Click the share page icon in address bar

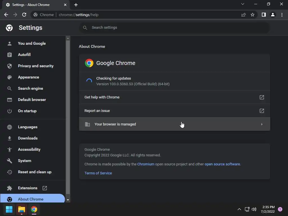pos(244,15)
